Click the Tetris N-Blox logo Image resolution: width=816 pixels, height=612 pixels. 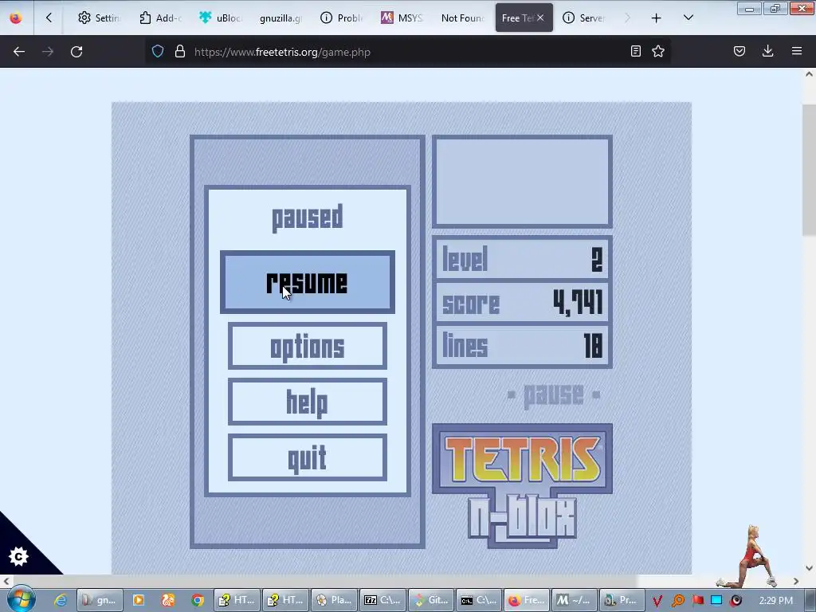pos(522,485)
